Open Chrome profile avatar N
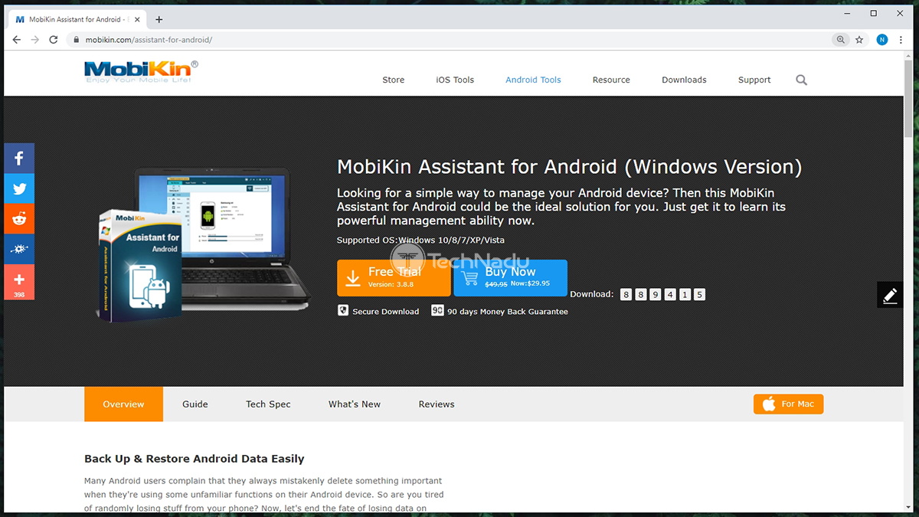 (881, 40)
